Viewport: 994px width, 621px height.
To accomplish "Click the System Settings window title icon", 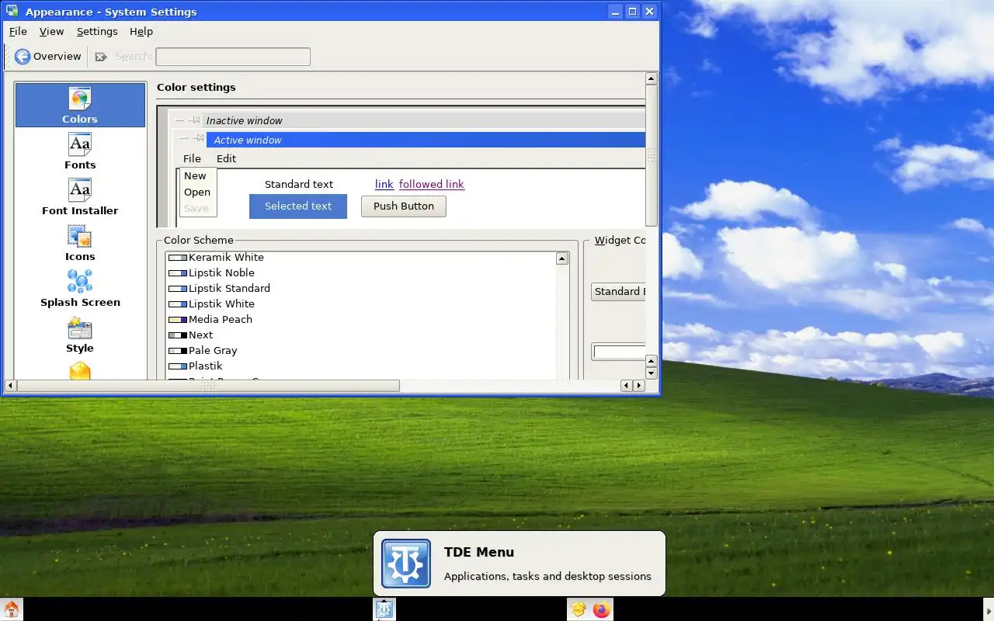I will click(x=12, y=12).
